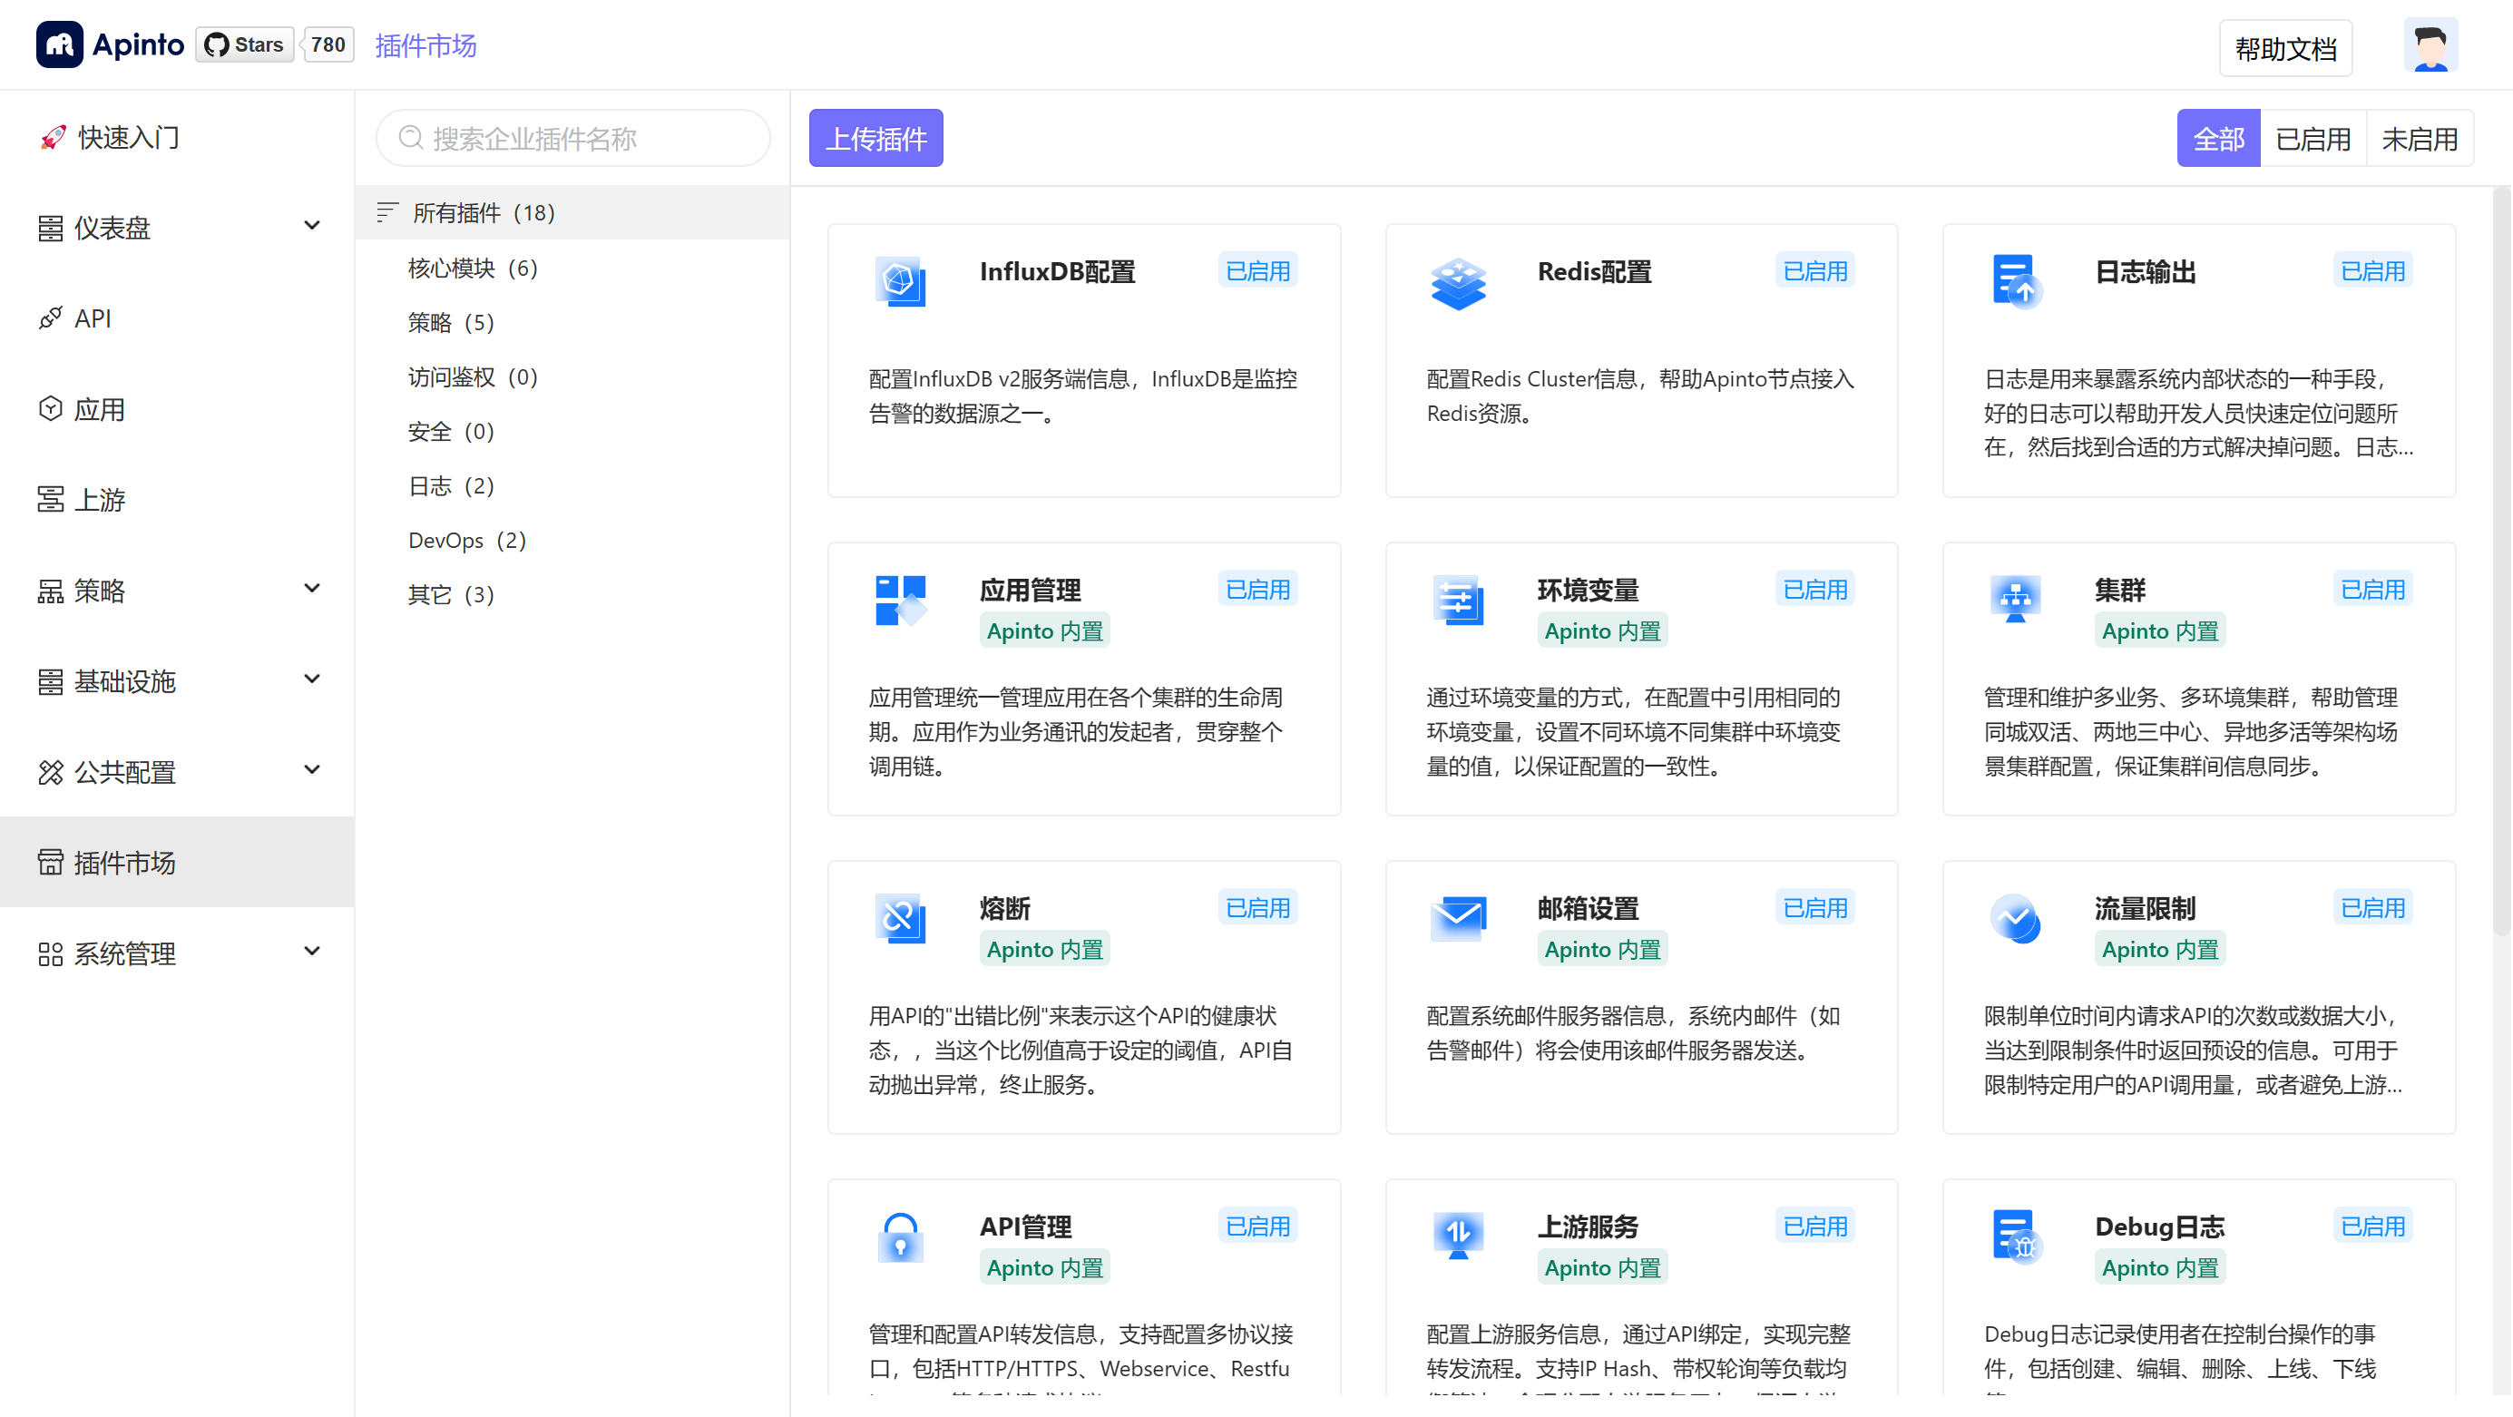This screenshot has height=1417, width=2513.
Task: Switch to the 未启用 filter tab
Action: 2420,139
